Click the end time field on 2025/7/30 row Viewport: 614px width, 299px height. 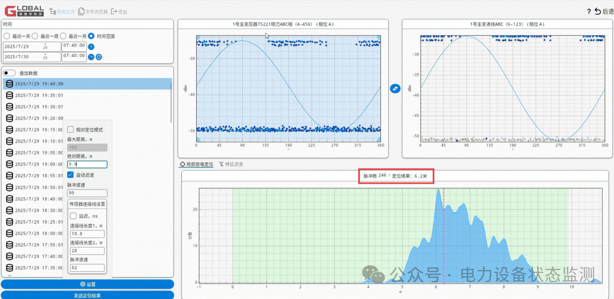click(74, 57)
